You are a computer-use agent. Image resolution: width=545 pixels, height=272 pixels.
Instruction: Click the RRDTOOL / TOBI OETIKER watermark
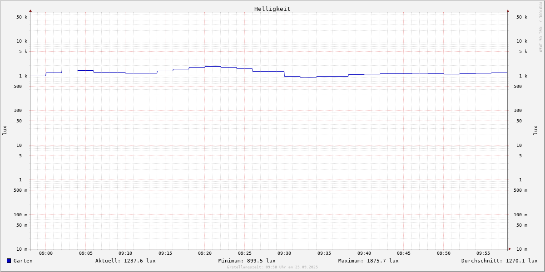[x=540, y=27]
